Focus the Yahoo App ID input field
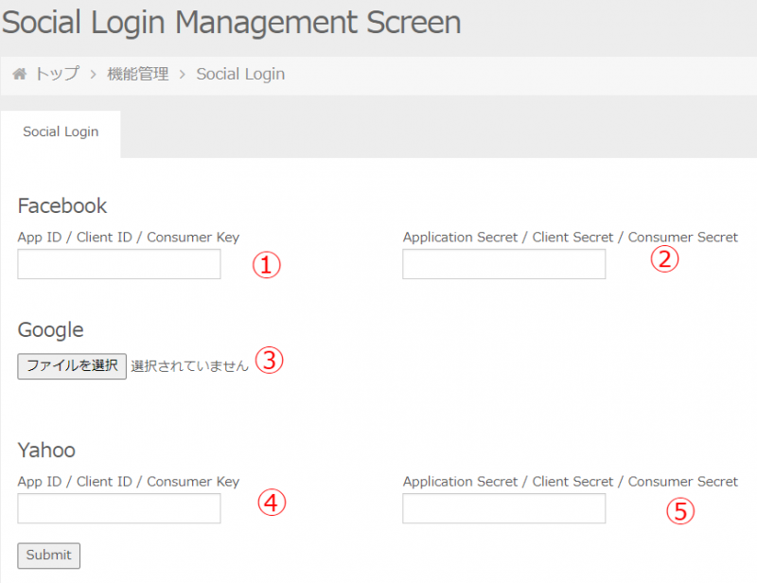The width and height of the screenshot is (757, 583). pos(119,508)
